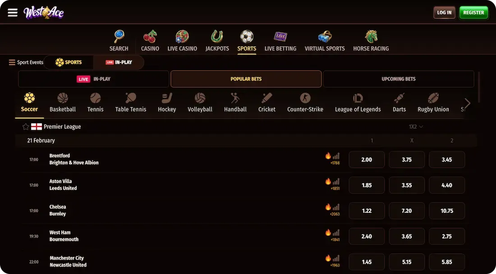Open the hamburger main menu

tap(13, 13)
